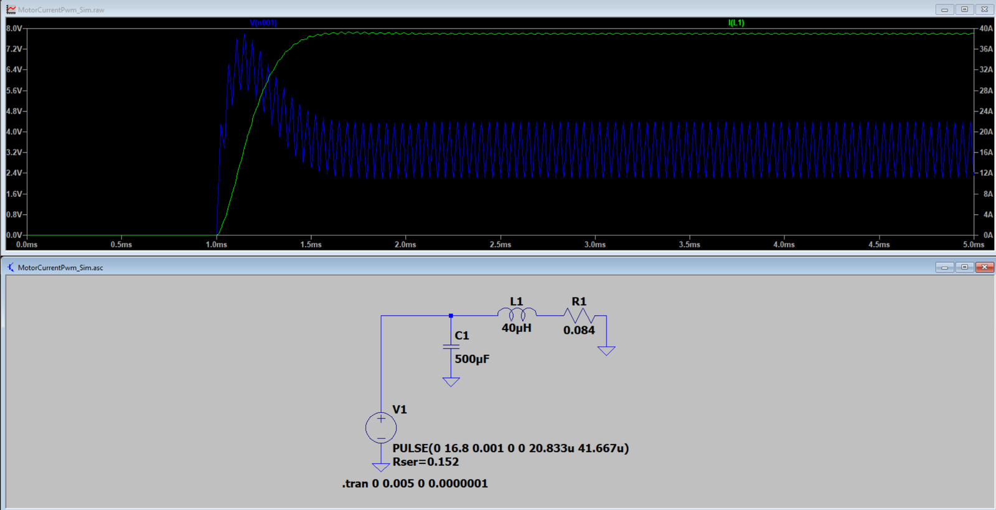Click the C1 component name label
This screenshot has height=510, width=996.
(462, 336)
